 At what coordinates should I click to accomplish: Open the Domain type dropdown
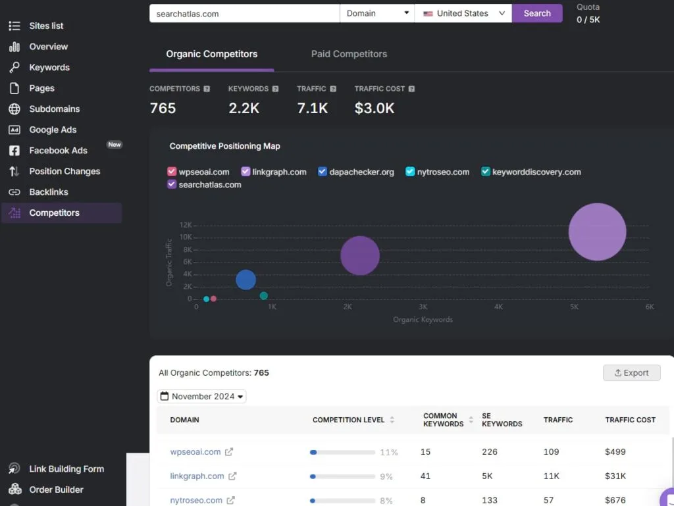tap(377, 13)
